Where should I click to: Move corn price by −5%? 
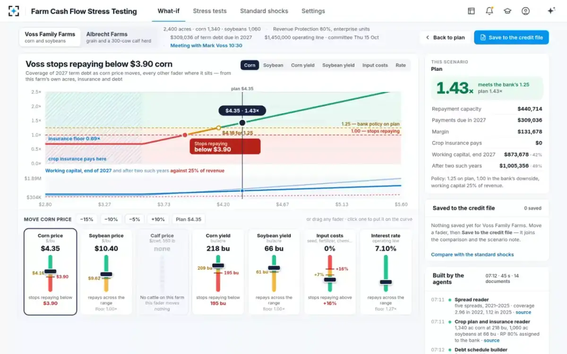135,219
